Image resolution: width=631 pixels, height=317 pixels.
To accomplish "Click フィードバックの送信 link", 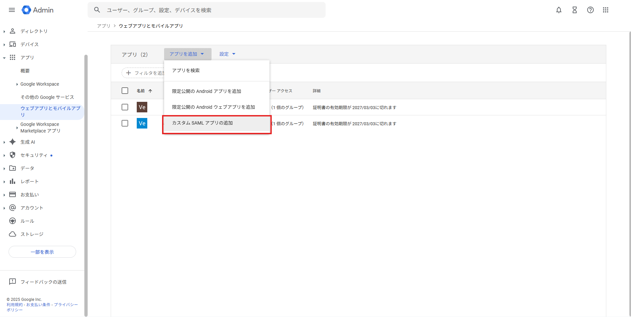I will (x=43, y=282).
